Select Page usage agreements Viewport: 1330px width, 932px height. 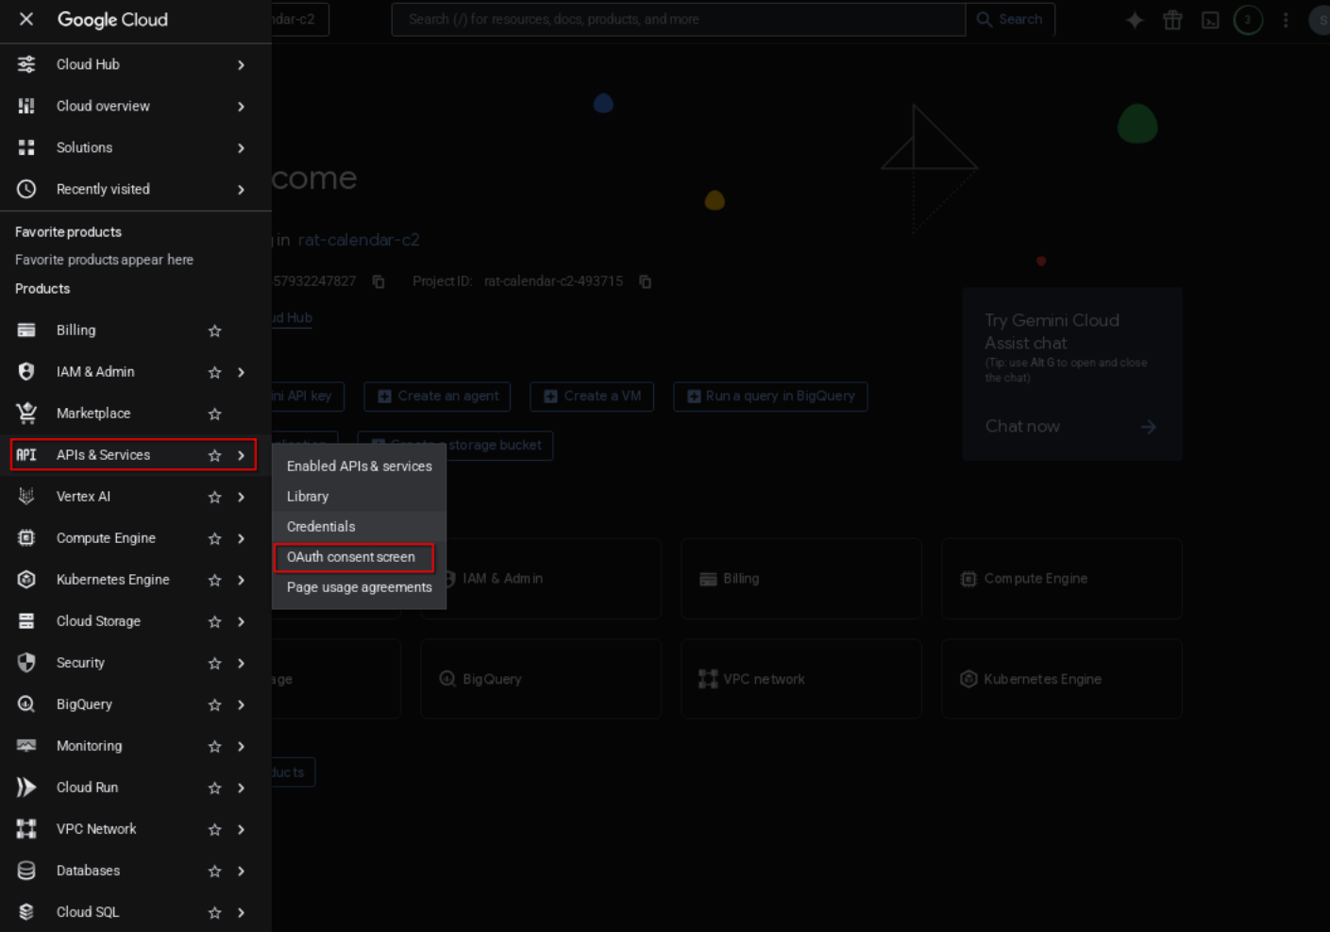click(x=359, y=587)
